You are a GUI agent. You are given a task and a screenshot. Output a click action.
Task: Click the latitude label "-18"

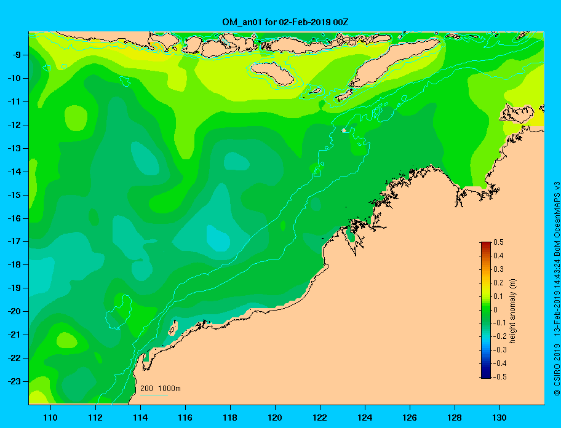tap(14, 265)
